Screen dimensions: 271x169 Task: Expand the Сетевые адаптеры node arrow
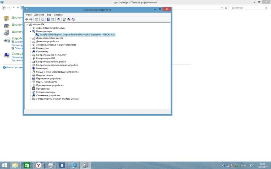pyautogui.click(x=30, y=92)
